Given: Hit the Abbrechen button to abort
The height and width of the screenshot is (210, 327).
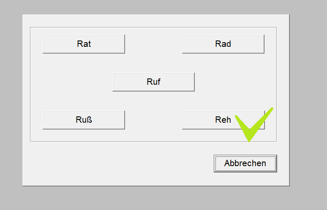Looking at the screenshot, I should pyautogui.click(x=245, y=163).
